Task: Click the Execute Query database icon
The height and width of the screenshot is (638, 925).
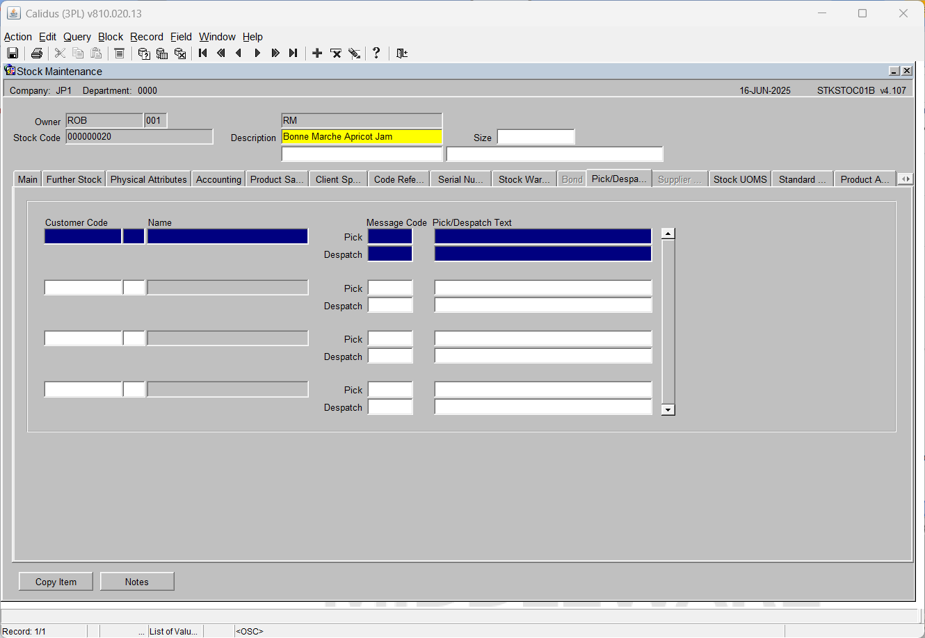Action: tap(162, 54)
